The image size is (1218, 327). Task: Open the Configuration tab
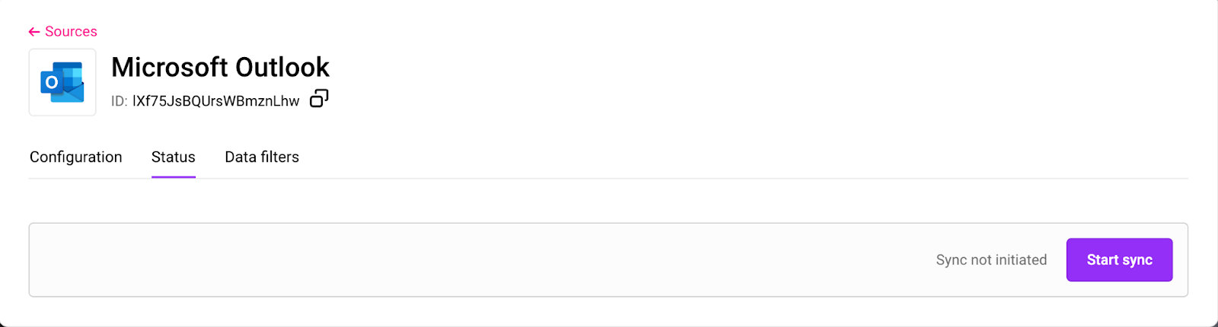pyautogui.click(x=75, y=157)
